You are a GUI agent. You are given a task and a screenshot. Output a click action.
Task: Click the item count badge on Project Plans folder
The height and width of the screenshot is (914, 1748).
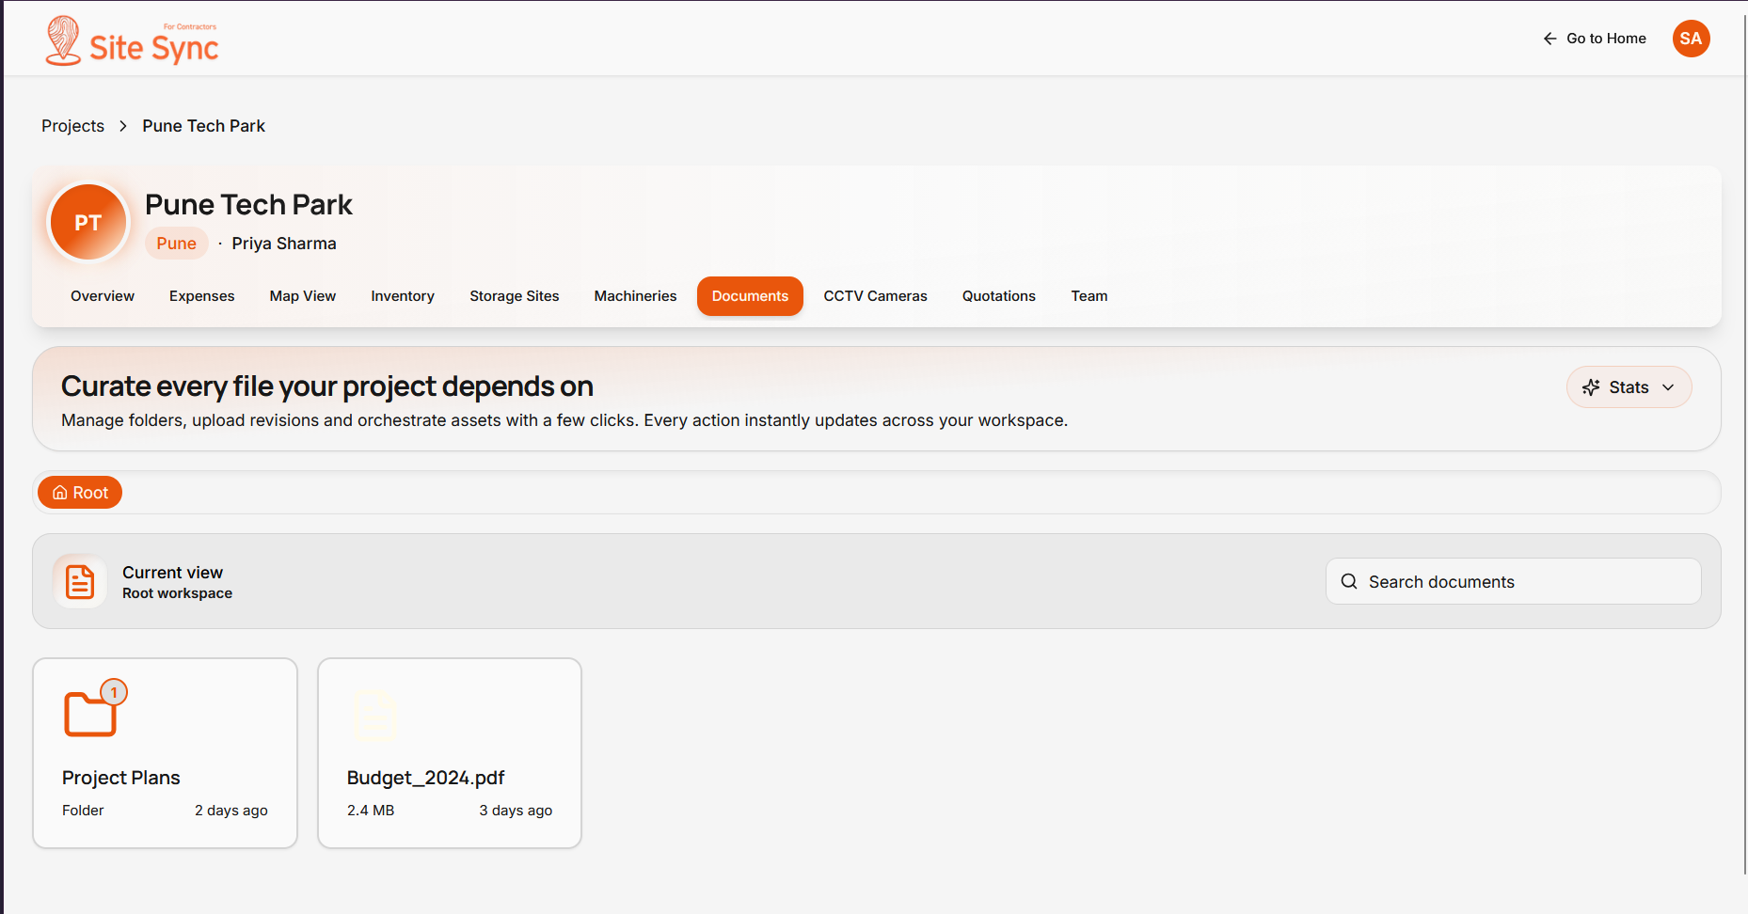click(114, 693)
